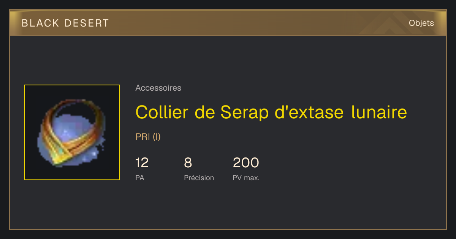Click the word lunaire in the item title
456x239 pixels.
(379, 112)
